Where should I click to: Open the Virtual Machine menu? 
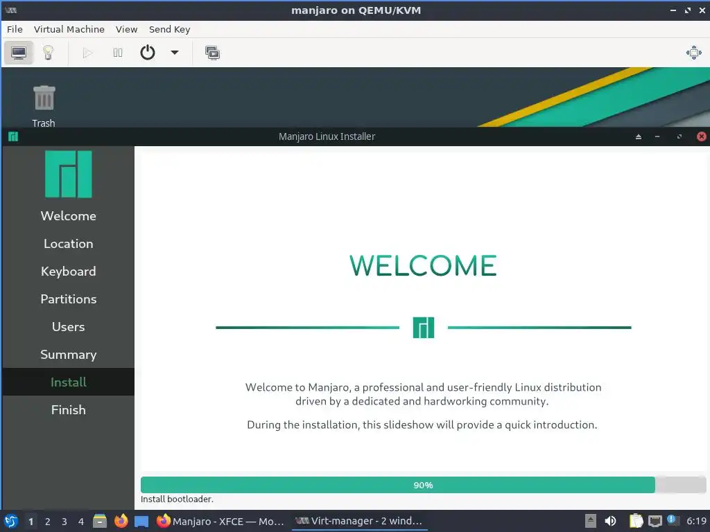tap(69, 29)
